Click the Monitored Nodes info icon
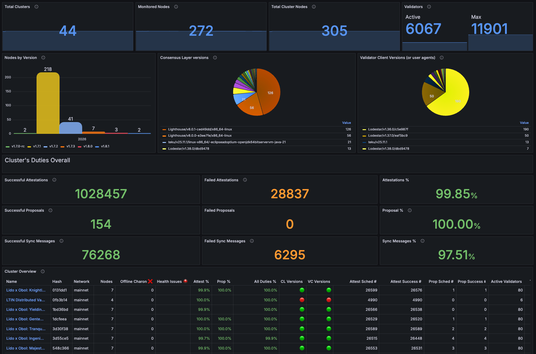This screenshot has width=536, height=354. (x=176, y=7)
